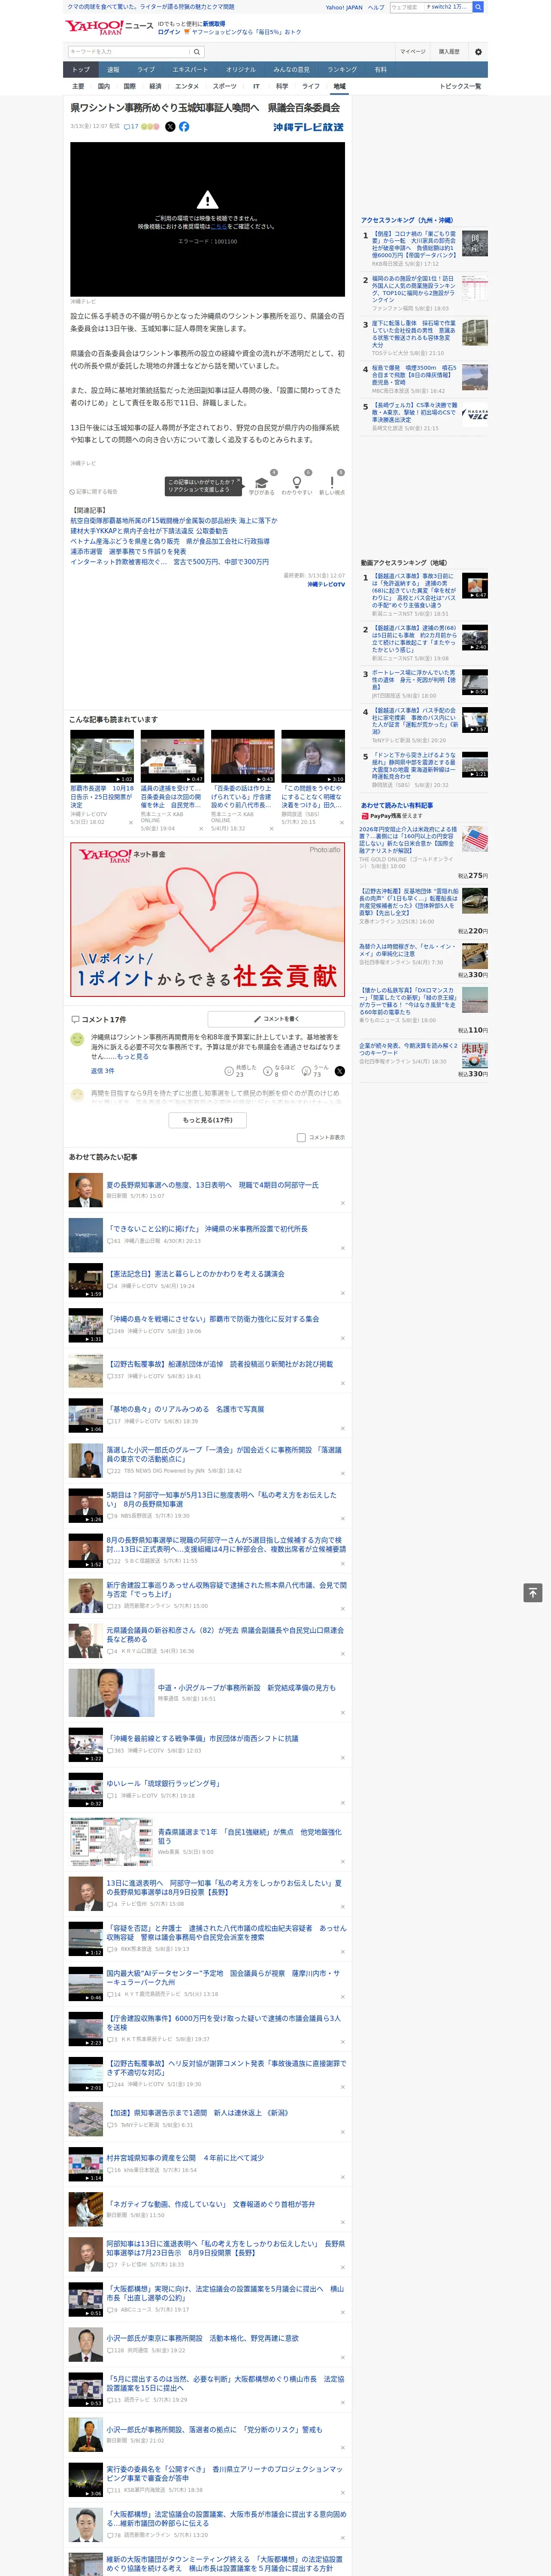The width and height of the screenshot is (551, 2576).
Task: Click the 沖縄テレビ放送 logo beside the headline
Action: [308, 127]
